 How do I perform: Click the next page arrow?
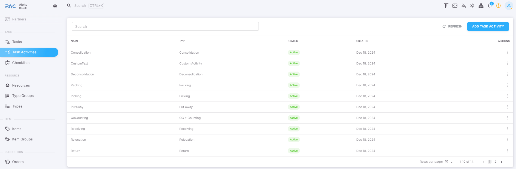coord(501,162)
